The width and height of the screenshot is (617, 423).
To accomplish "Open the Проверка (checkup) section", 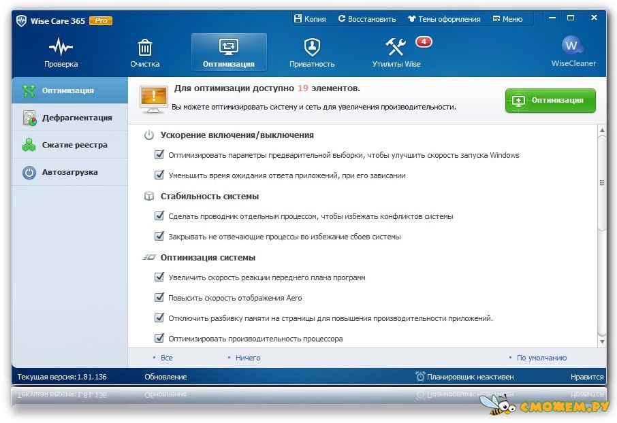I will click(x=61, y=52).
